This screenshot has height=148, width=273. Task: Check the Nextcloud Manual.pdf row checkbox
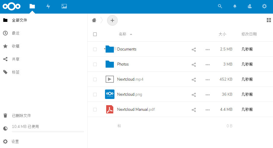point(95,110)
